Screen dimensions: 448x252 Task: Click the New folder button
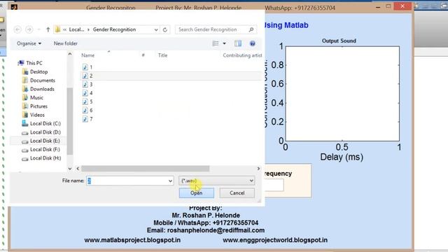[x=65, y=43]
